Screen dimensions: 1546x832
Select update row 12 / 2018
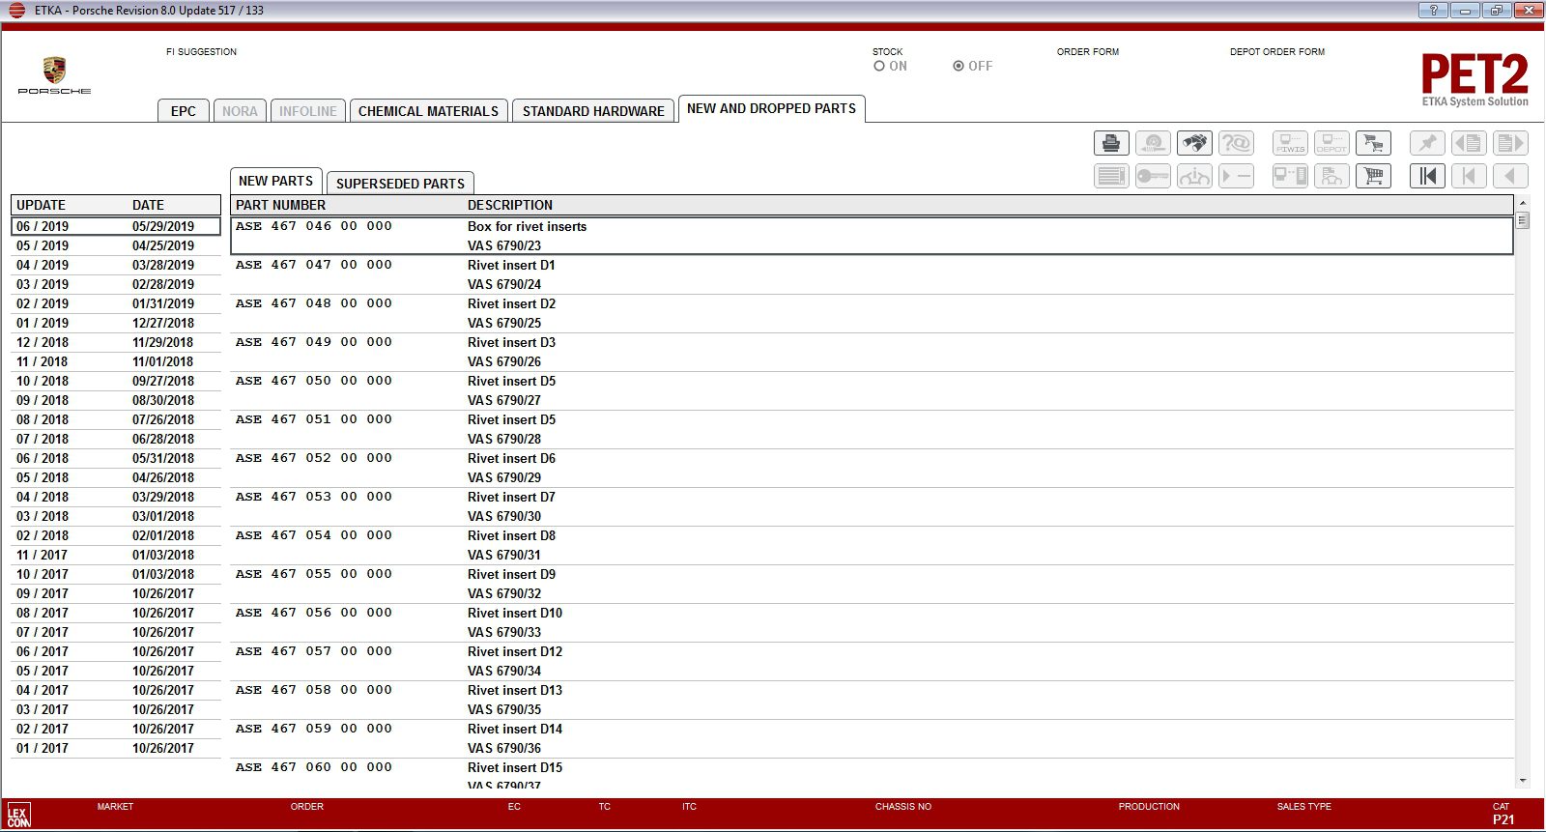116,342
